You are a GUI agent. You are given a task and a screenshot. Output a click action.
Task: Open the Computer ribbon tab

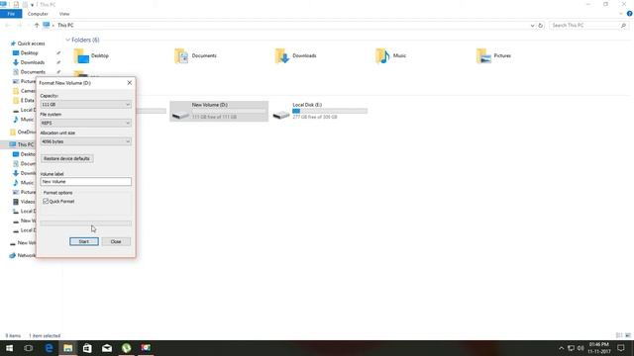(x=38, y=14)
